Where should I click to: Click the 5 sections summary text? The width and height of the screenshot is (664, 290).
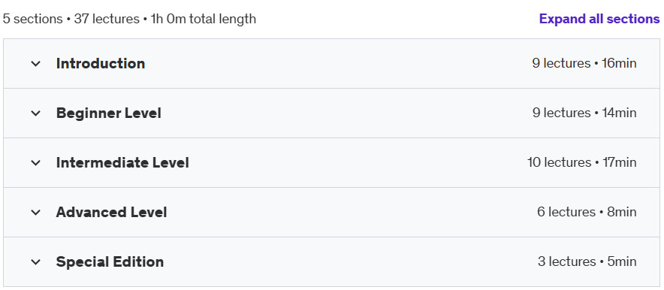(x=32, y=19)
